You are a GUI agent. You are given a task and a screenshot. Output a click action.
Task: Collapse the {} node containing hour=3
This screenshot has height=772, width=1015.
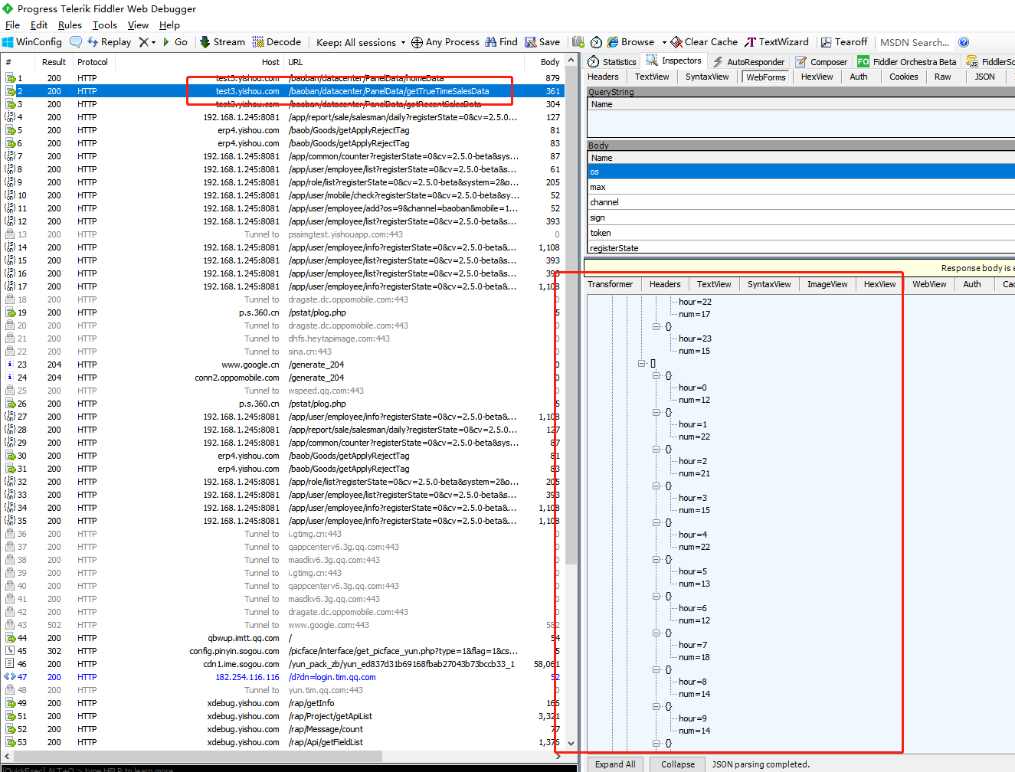click(656, 486)
